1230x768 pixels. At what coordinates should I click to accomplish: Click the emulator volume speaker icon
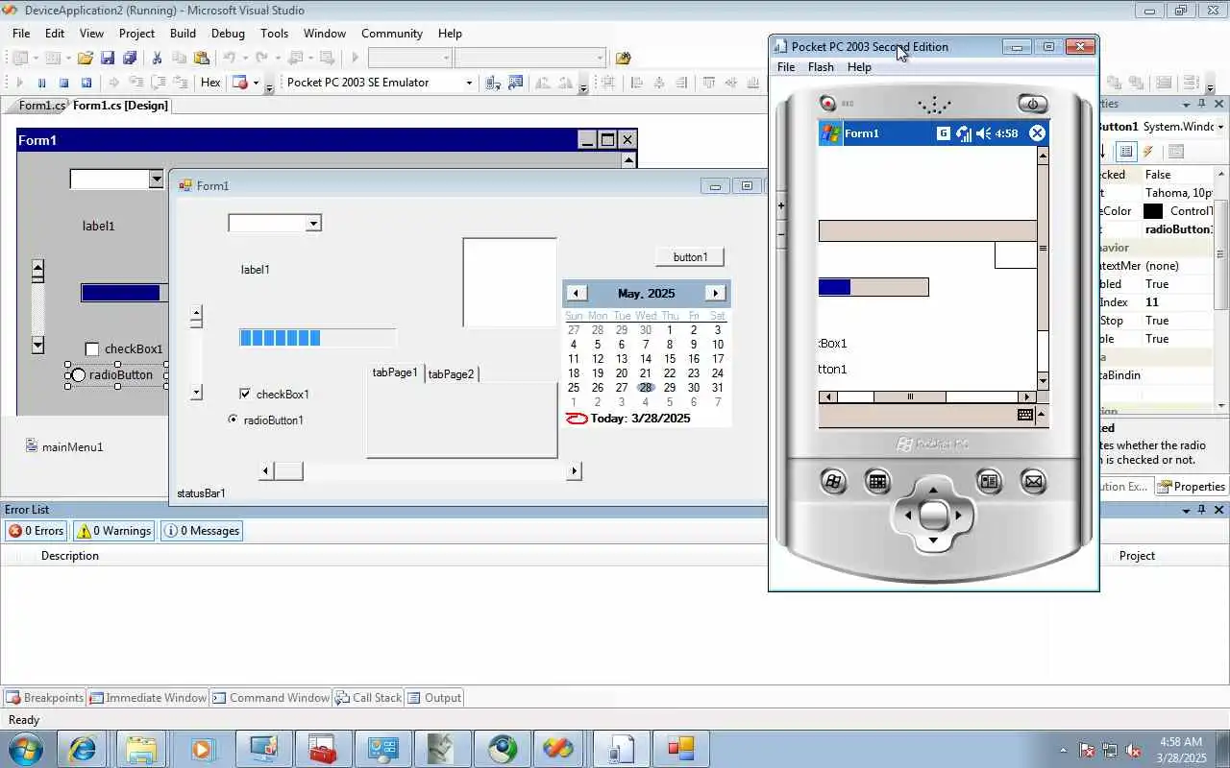983,133
